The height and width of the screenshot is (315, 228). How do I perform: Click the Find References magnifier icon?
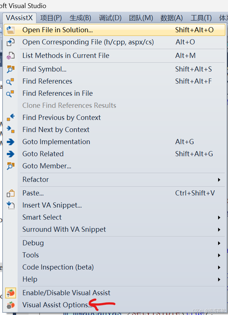coord(11,81)
